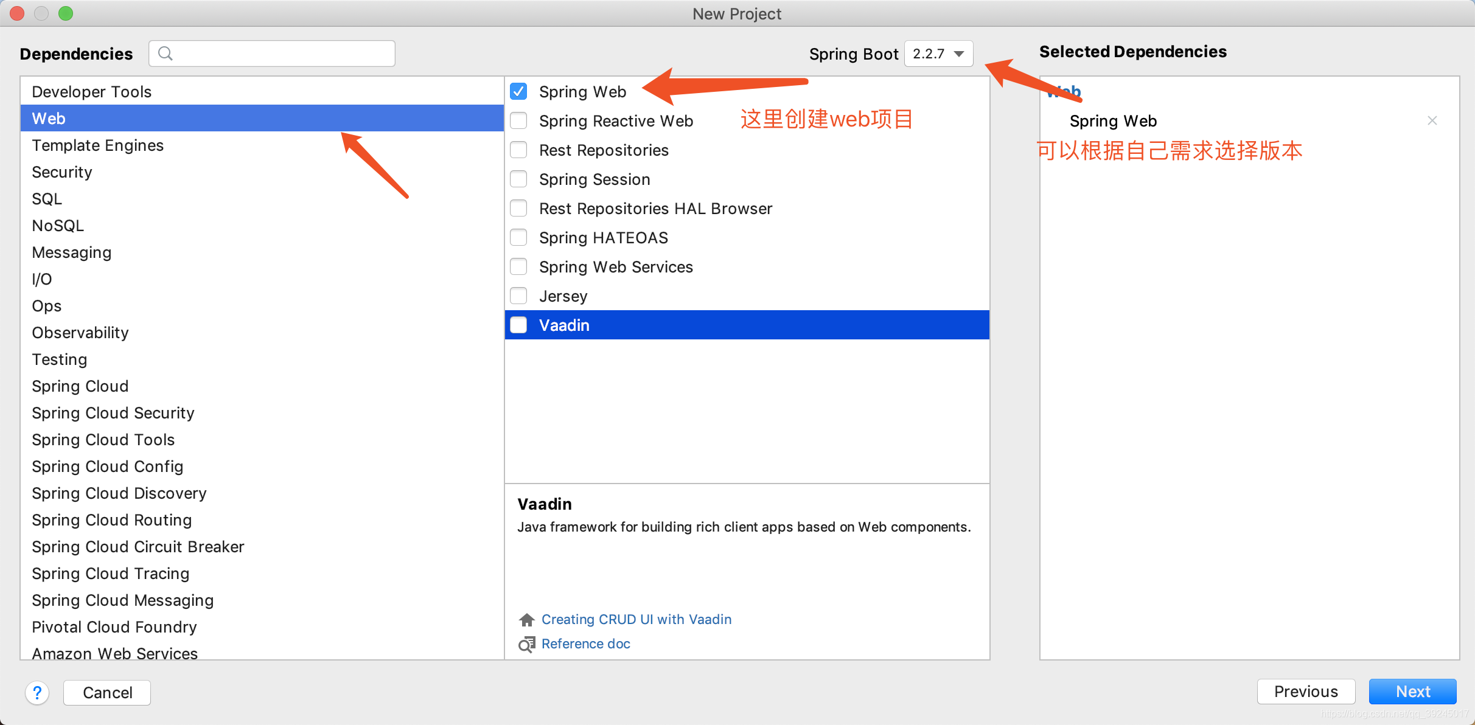
Task: Click the Jersey dependency label
Action: pyautogui.click(x=563, y=296)
